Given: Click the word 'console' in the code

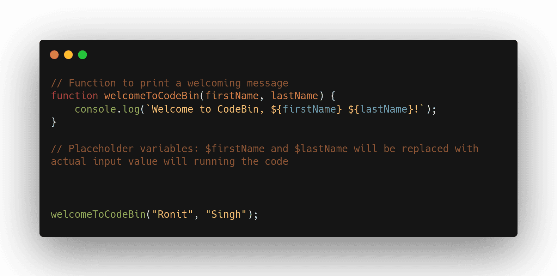Looking at the screenshot, I should pos(95,109).
